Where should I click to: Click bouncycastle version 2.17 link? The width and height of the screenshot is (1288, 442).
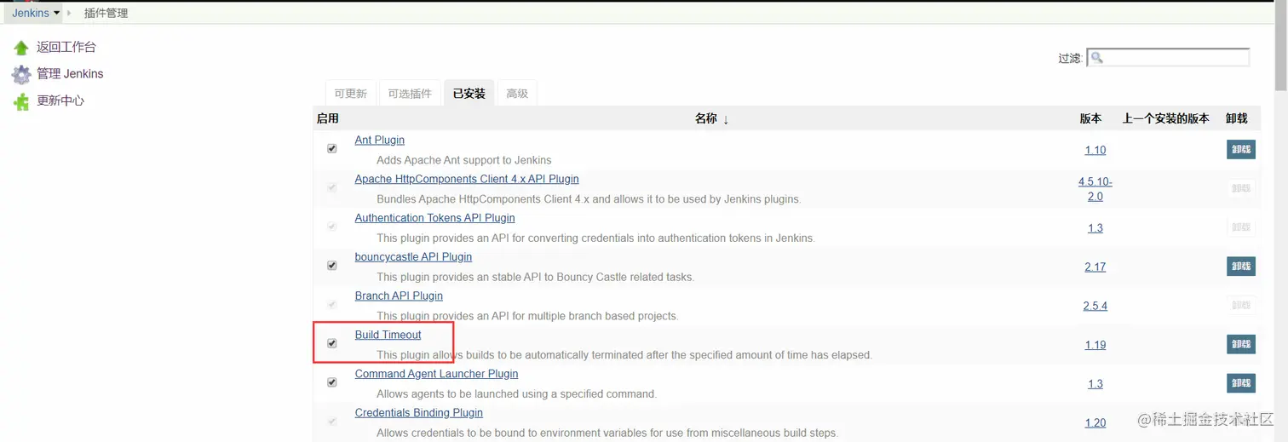point(1095,267)
